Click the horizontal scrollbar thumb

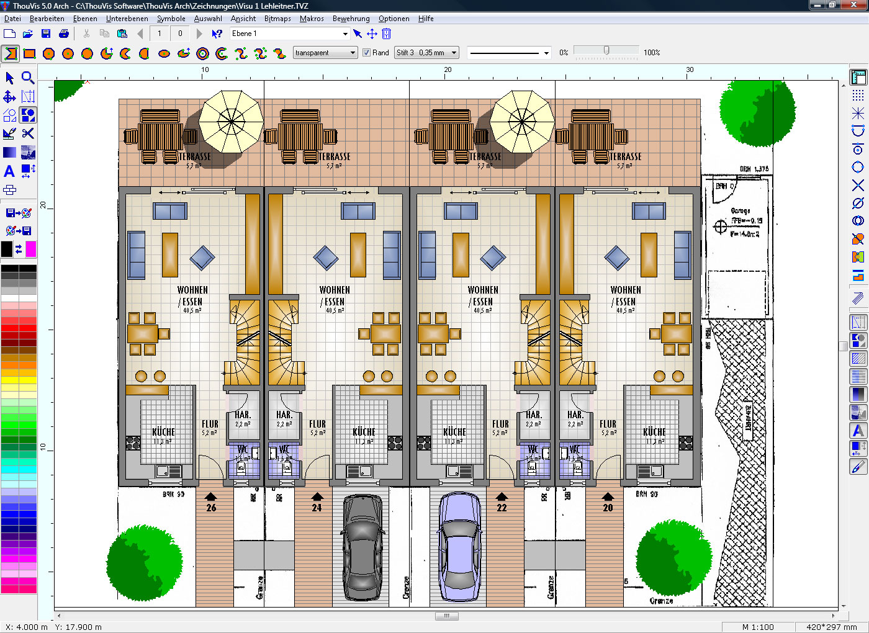pyautogui.click(x=446, y=616)
